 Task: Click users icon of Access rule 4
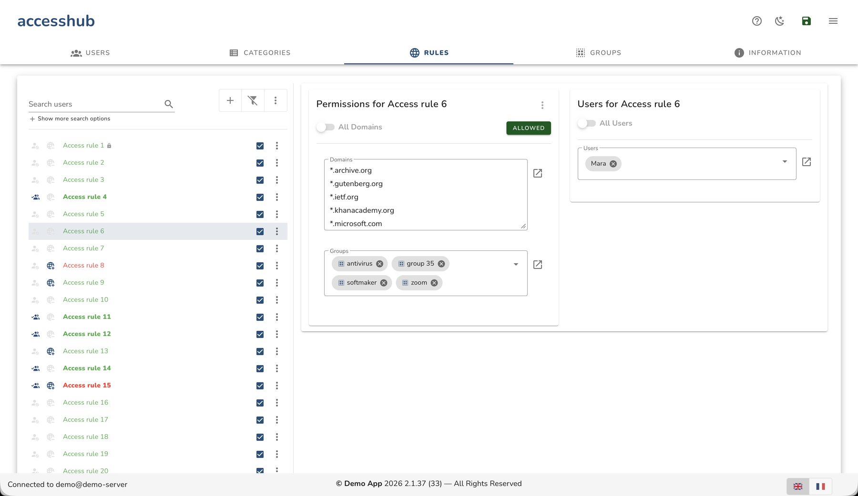[x=35, y=197]
